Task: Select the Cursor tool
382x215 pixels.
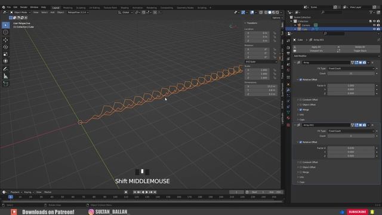Action: coord(5,32)
